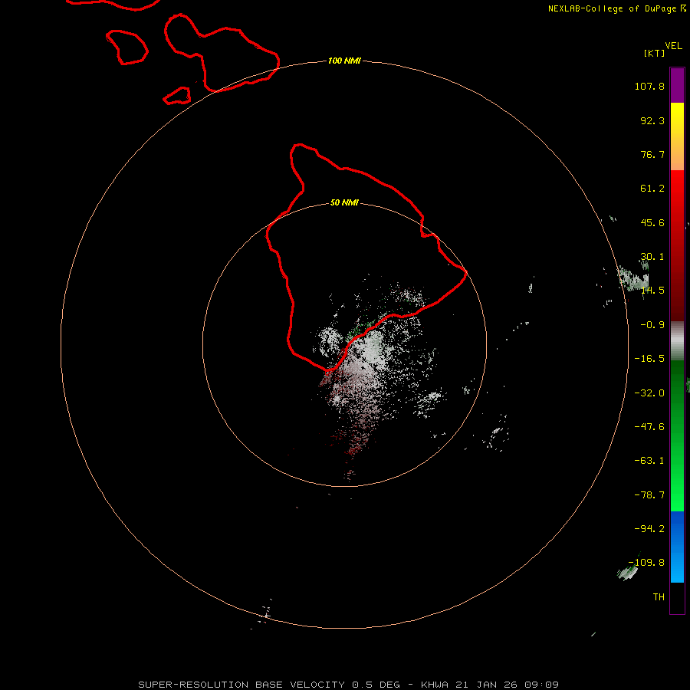Select the -78.7 velocity scale value
Viewport: 690px width, 690px height.
coord(649,495)
